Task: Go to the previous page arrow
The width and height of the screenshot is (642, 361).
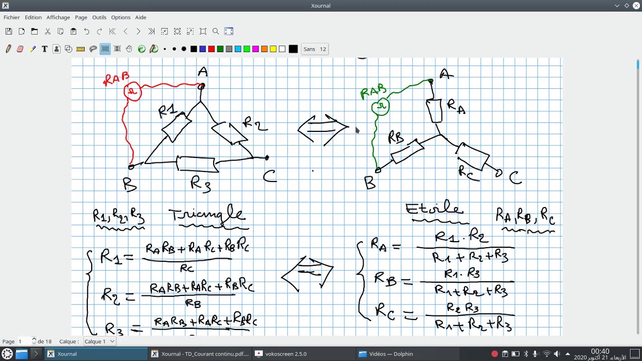Action: point(125,31)
